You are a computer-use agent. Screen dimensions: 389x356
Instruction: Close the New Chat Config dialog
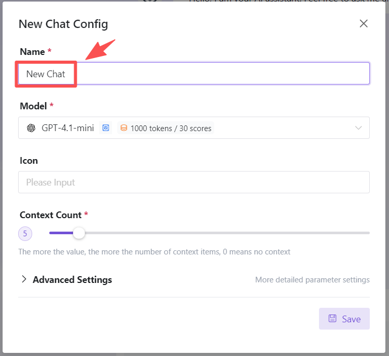click(364, 23)
